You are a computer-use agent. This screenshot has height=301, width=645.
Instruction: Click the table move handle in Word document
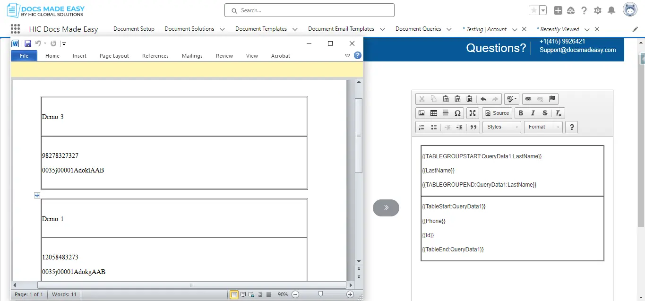point(37,195)
